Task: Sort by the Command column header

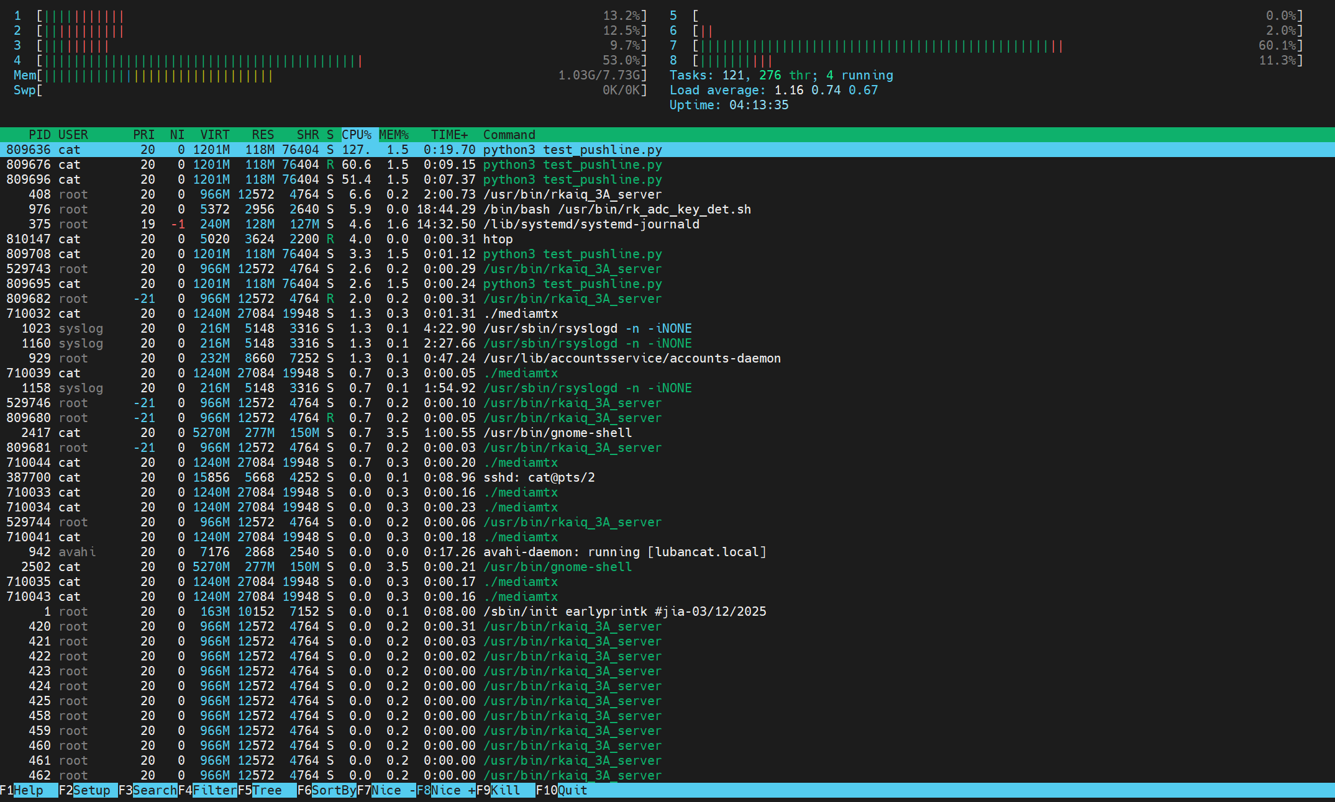Action: [509, 135]
